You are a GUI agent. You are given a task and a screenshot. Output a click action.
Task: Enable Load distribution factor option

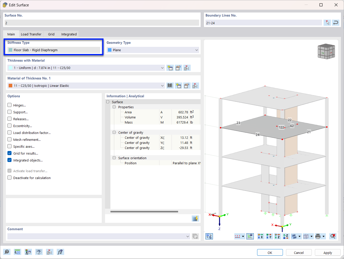[9, 132]
